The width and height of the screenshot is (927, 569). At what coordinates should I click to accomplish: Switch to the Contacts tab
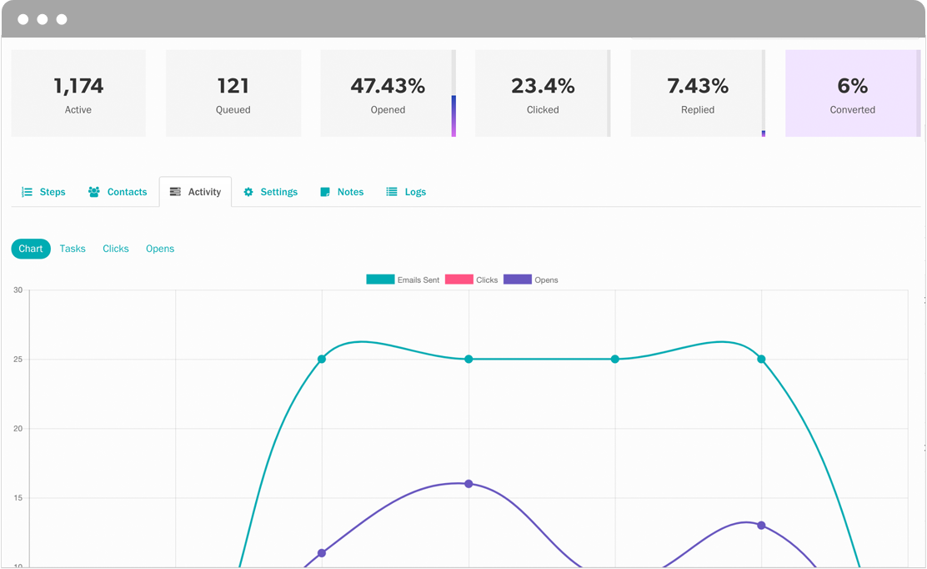pos(117,192)
